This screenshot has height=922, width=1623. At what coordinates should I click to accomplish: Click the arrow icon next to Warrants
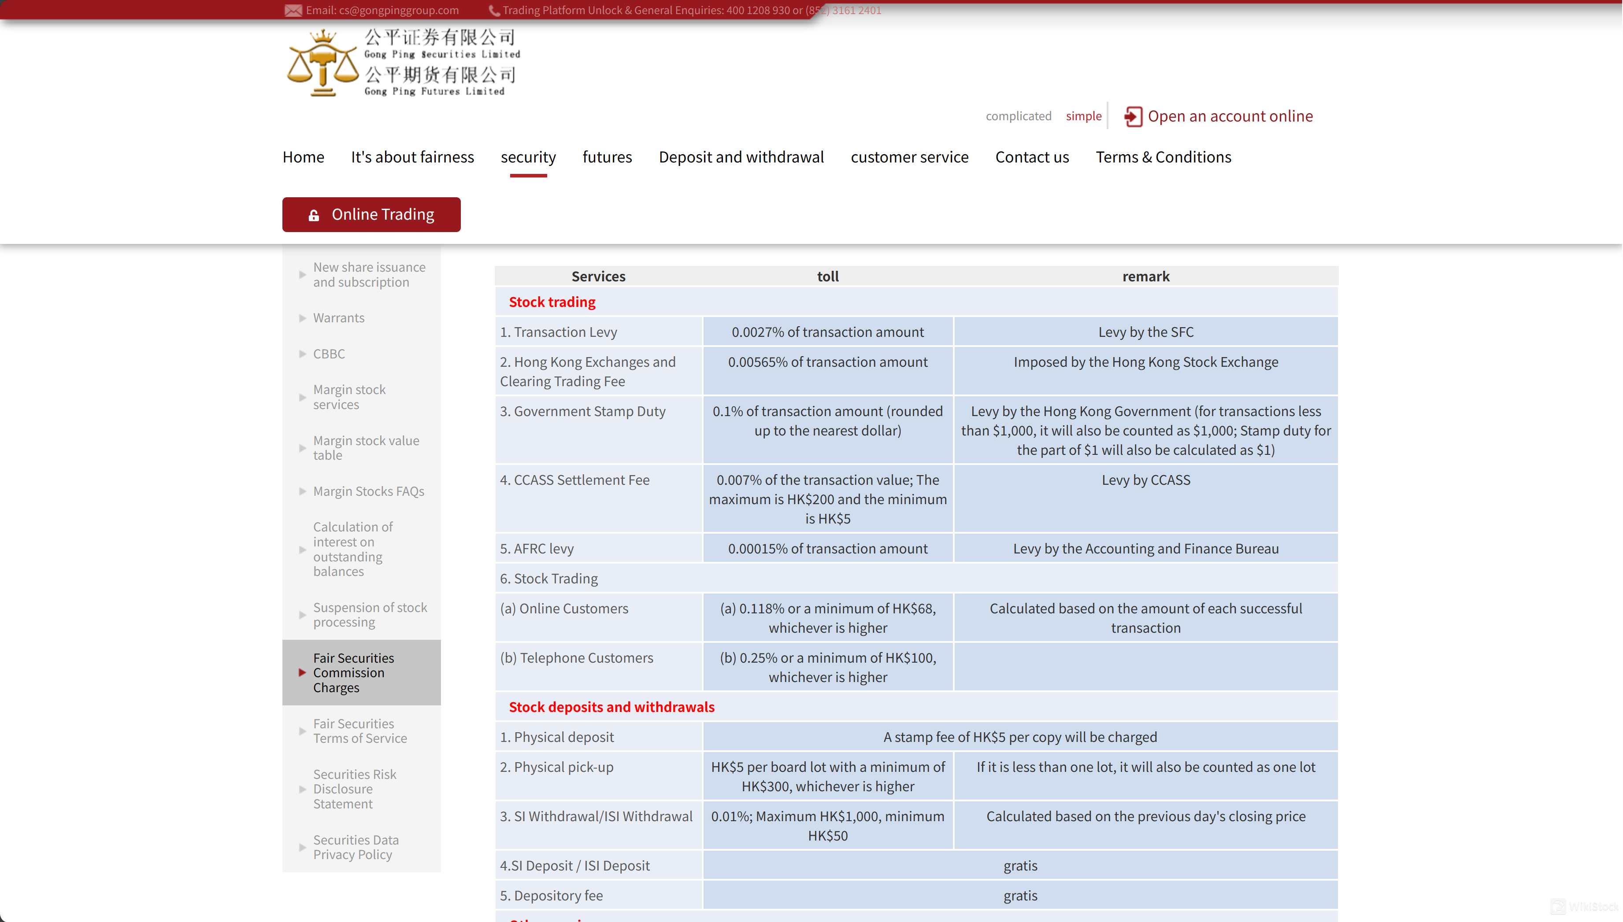pos(302,318)
